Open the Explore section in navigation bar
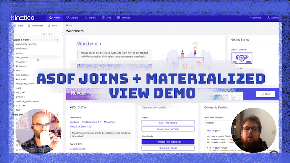The width and height of the screenshot is (290, 163). tap(72, 17)
